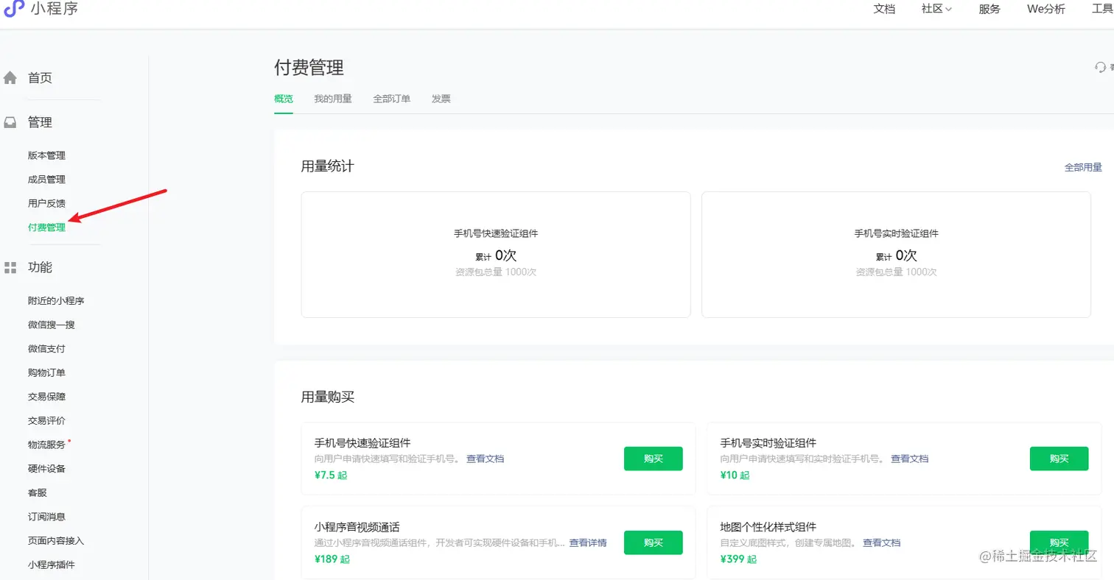Open 购物订单 in the sidebar

(x=46, y=372)
